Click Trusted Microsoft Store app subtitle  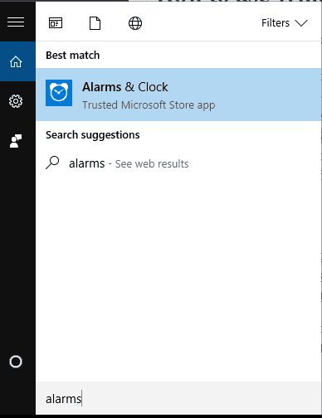pos(149,105)
